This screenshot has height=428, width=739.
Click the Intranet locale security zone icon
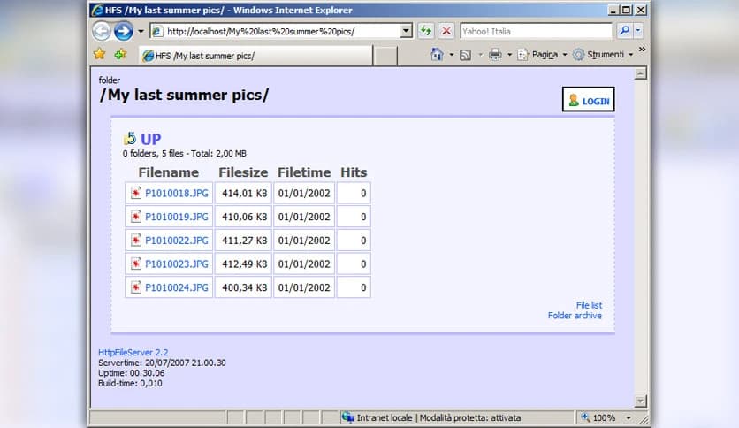tap(347, 417)
